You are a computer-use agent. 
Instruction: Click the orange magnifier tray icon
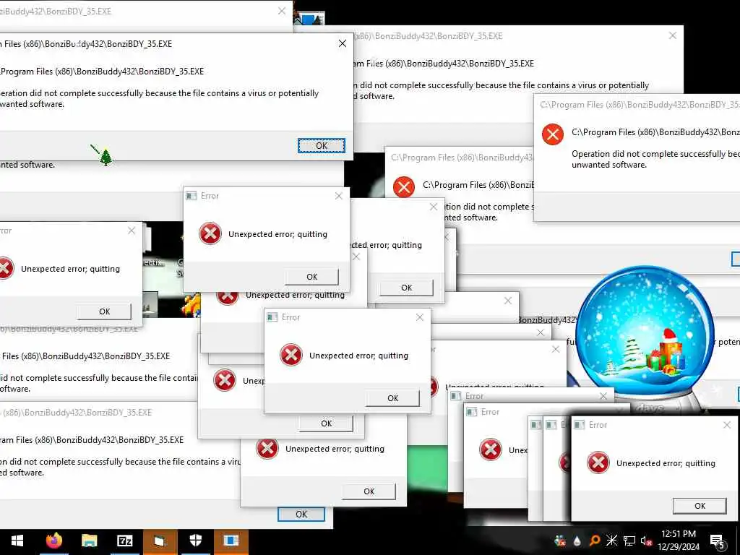coord(594,541)
